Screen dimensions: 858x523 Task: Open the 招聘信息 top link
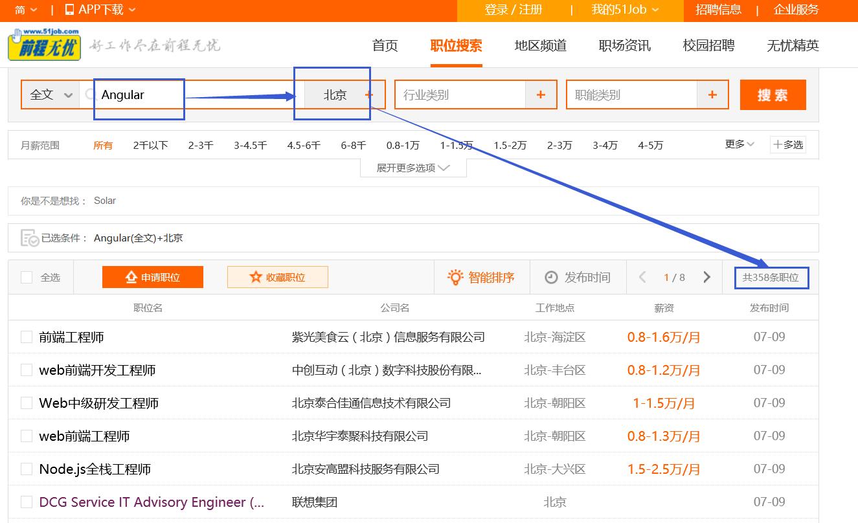pos(719,10)
